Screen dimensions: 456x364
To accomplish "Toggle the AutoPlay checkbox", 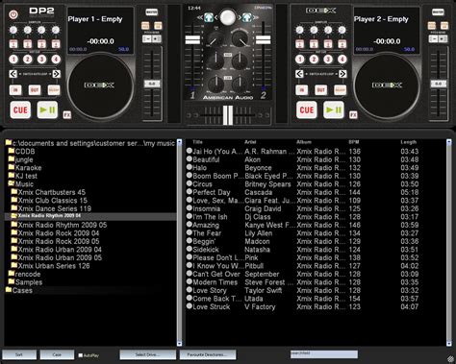I will tap(81, 355).
